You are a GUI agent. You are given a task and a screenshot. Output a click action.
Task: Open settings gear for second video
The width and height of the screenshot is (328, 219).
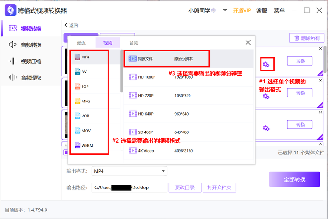pos(266,97)
